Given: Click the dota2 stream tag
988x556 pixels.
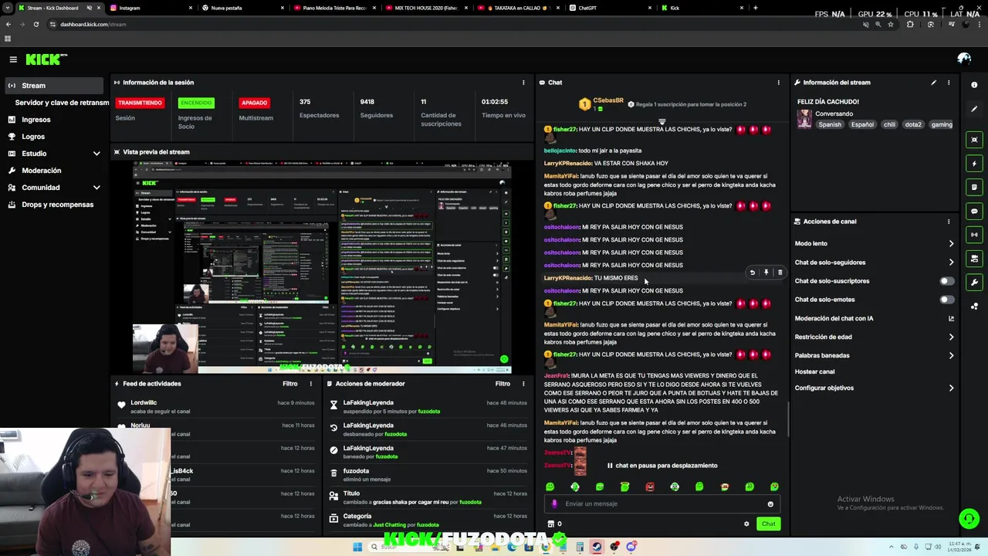Looking at the screenshot, I should [x=913, y=124].
